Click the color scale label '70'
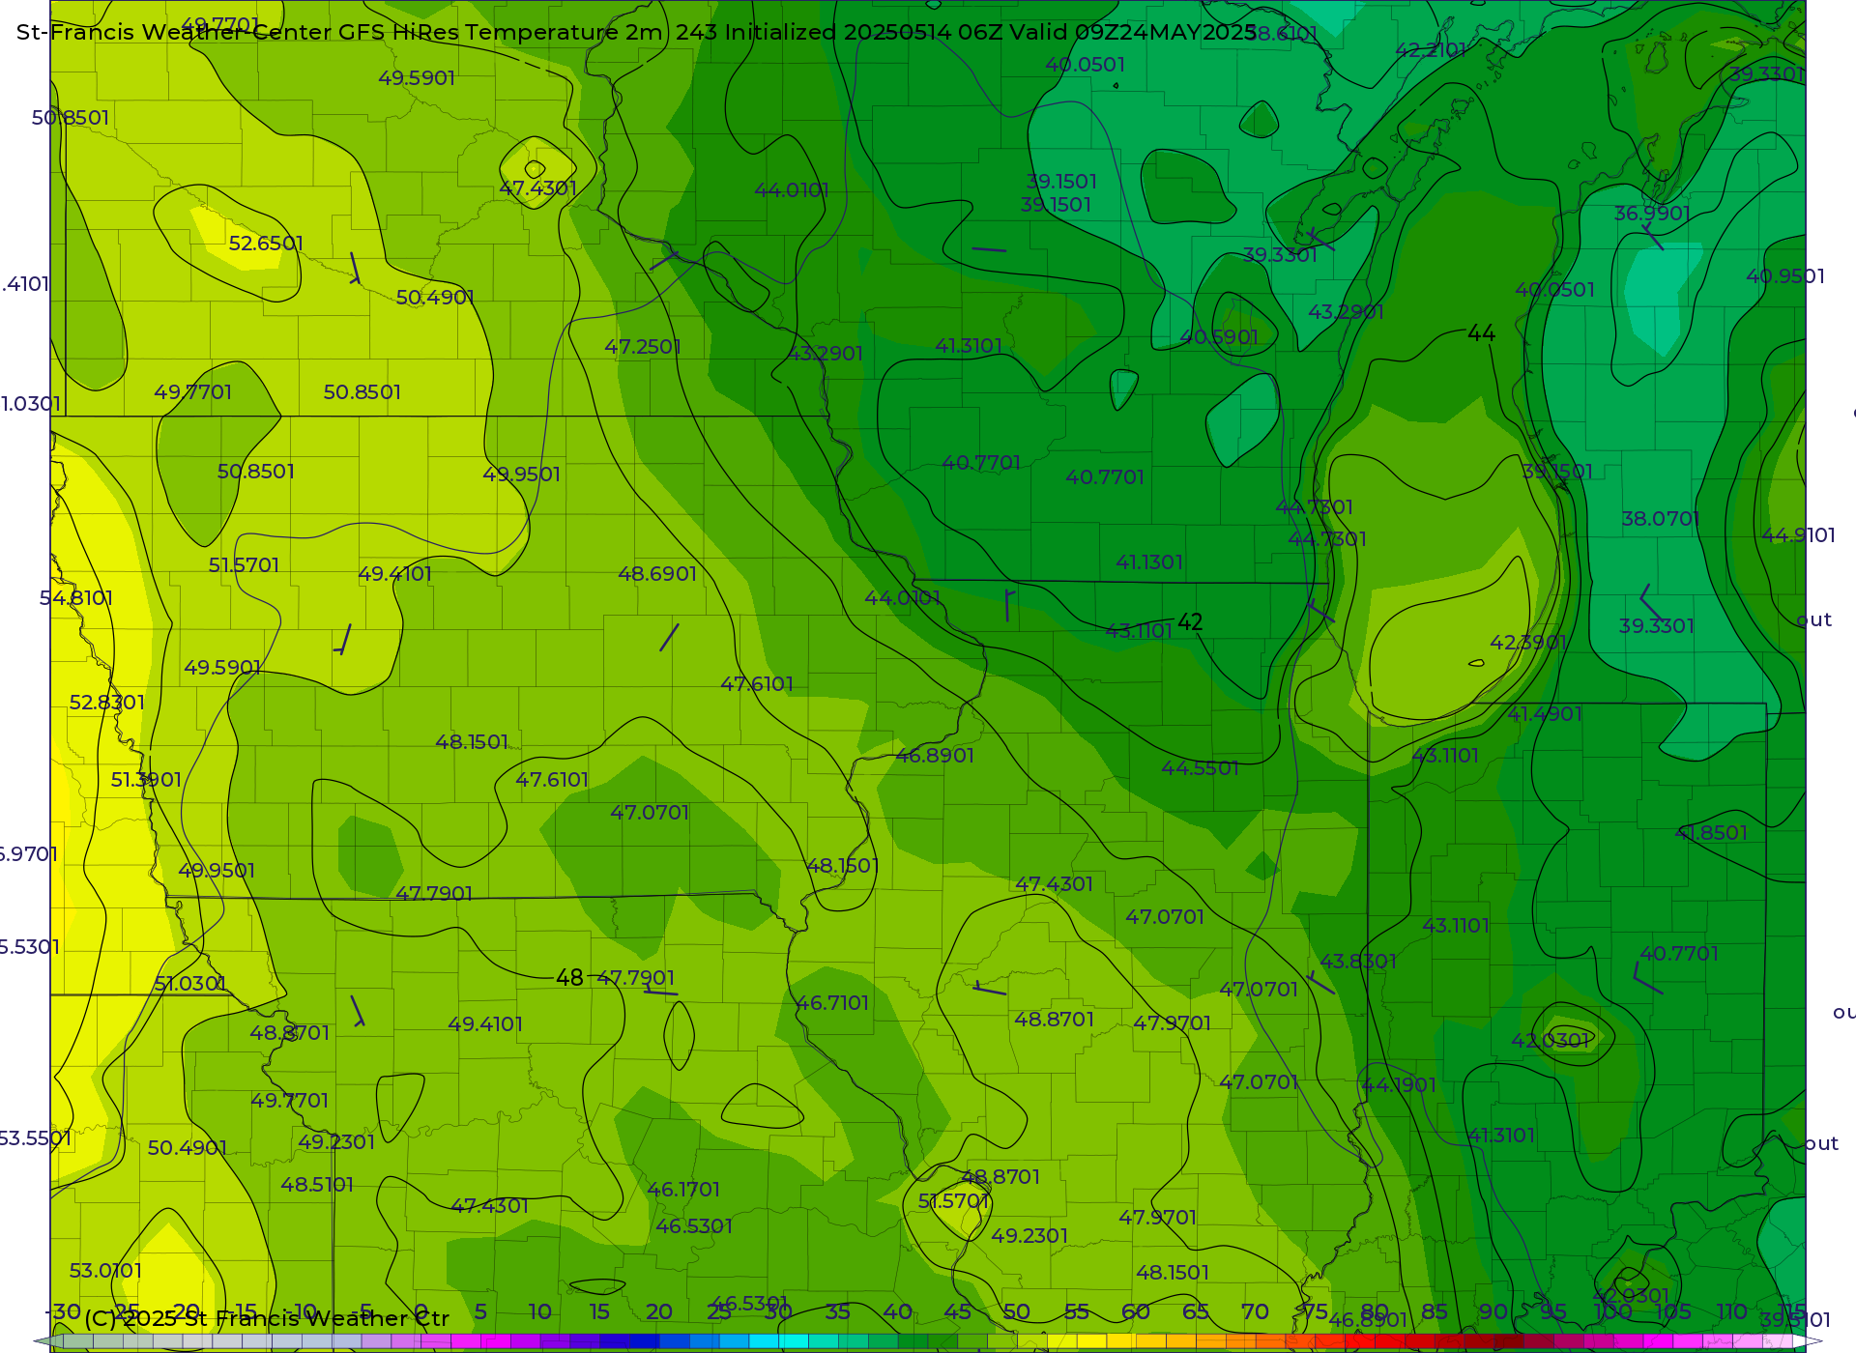The width and height of the screenshot is (1856, 1353). (x=1255, y=1312)
